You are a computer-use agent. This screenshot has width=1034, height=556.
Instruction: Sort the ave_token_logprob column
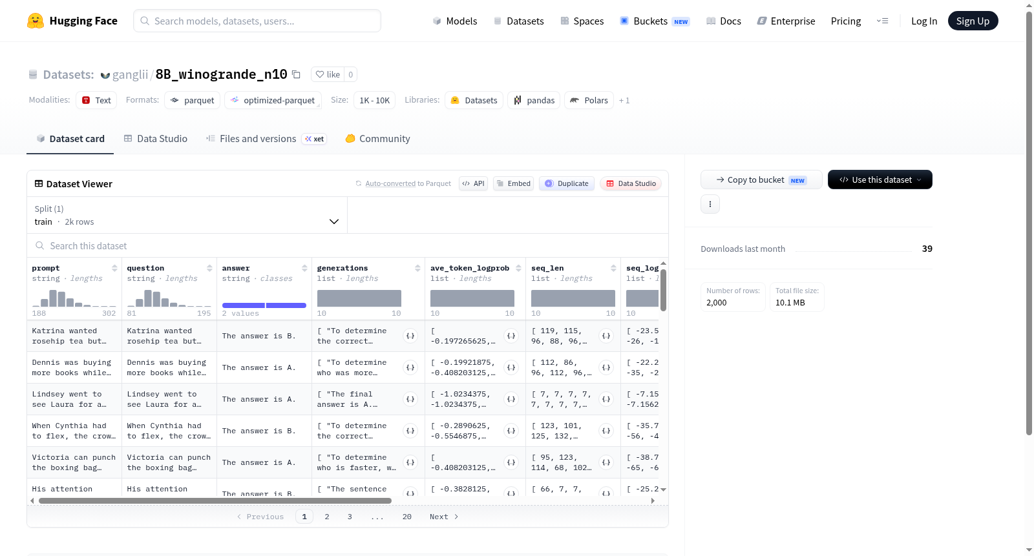click(518, 268)
